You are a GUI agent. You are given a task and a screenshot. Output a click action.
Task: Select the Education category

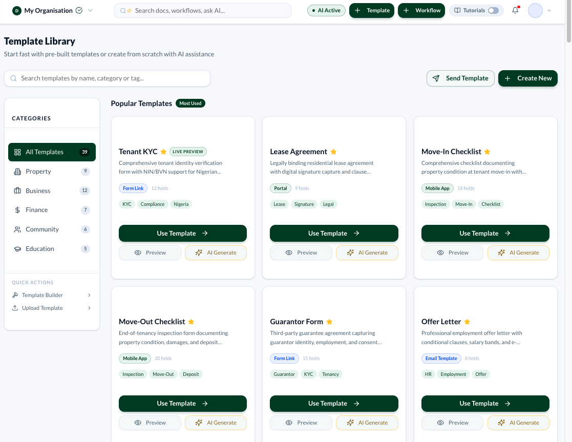tap(52, 248)
